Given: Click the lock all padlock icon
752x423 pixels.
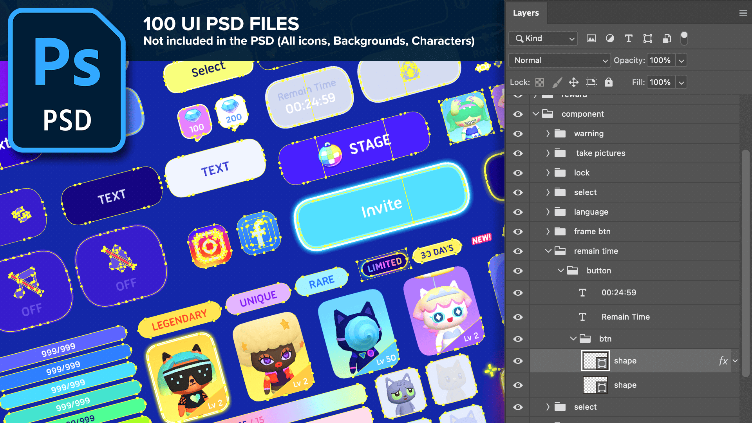Looking at the screenshot, I should [x=608, y=82].
